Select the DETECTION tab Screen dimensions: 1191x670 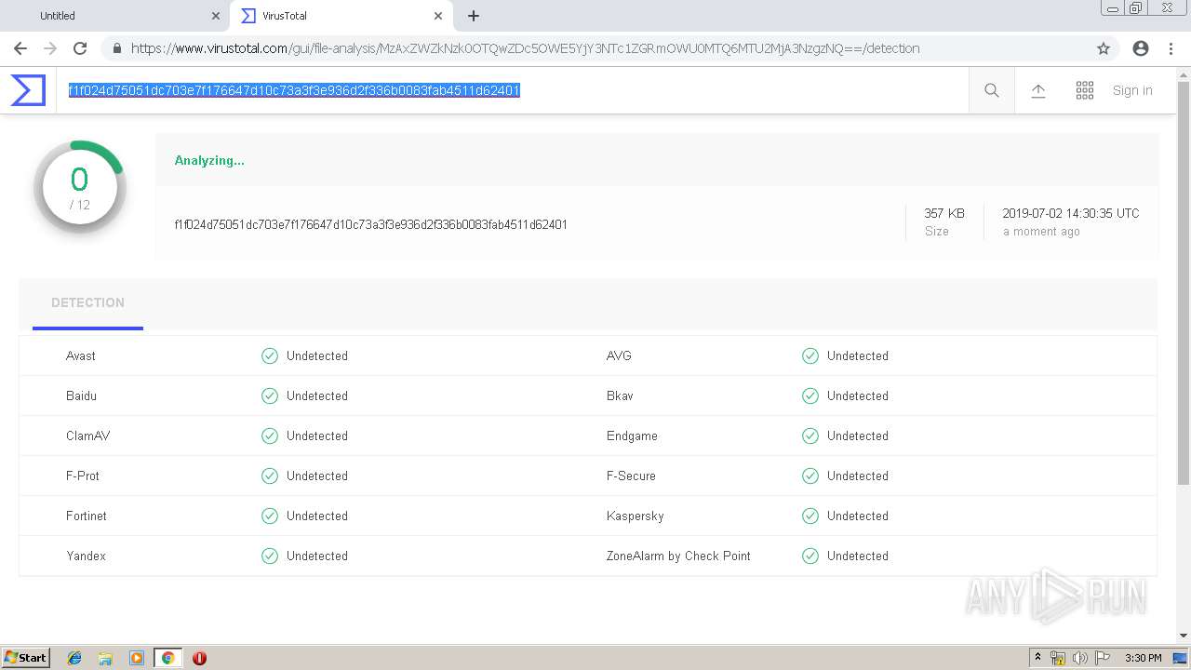87,302
